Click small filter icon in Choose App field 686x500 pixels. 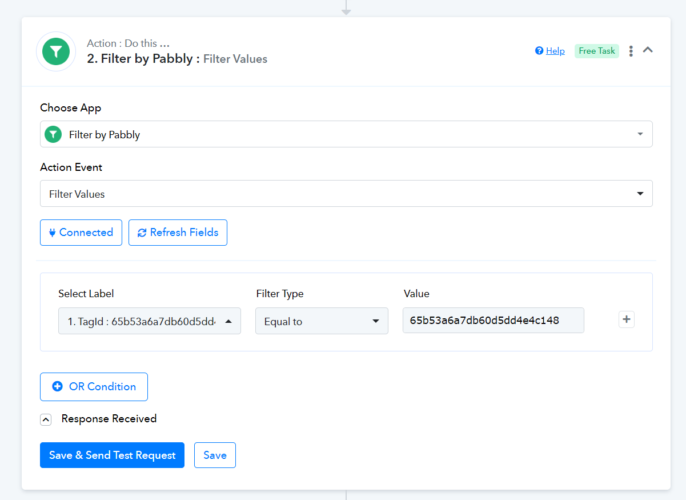tap(53, 134)
